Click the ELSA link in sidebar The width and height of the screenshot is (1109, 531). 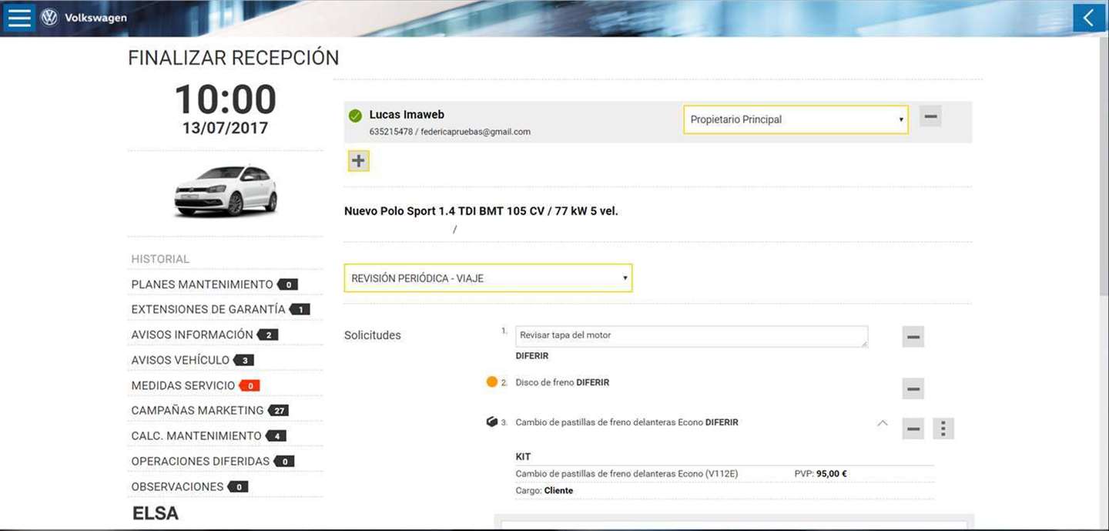[x=156, y=513]
